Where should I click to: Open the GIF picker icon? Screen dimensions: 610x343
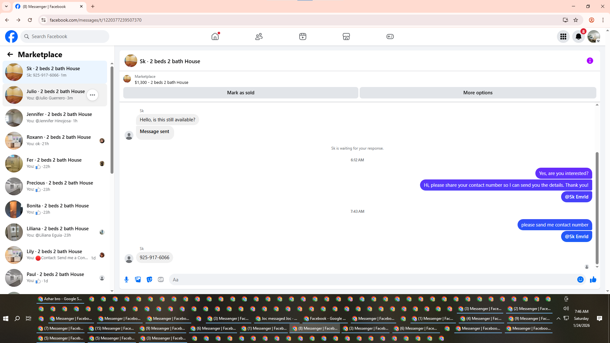tap(161, 279)
